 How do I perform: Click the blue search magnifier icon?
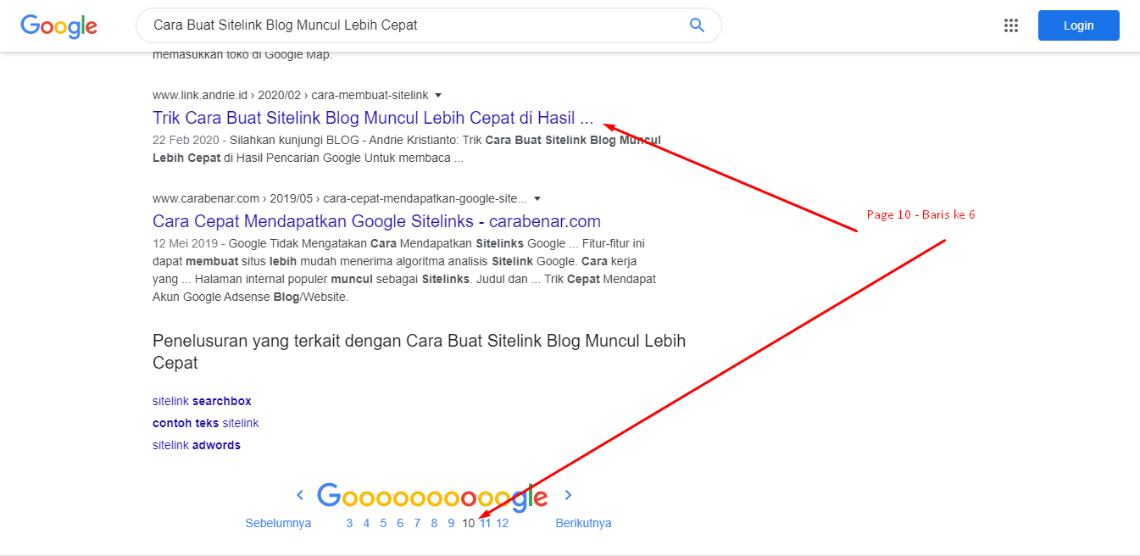[x=697, y=25]
